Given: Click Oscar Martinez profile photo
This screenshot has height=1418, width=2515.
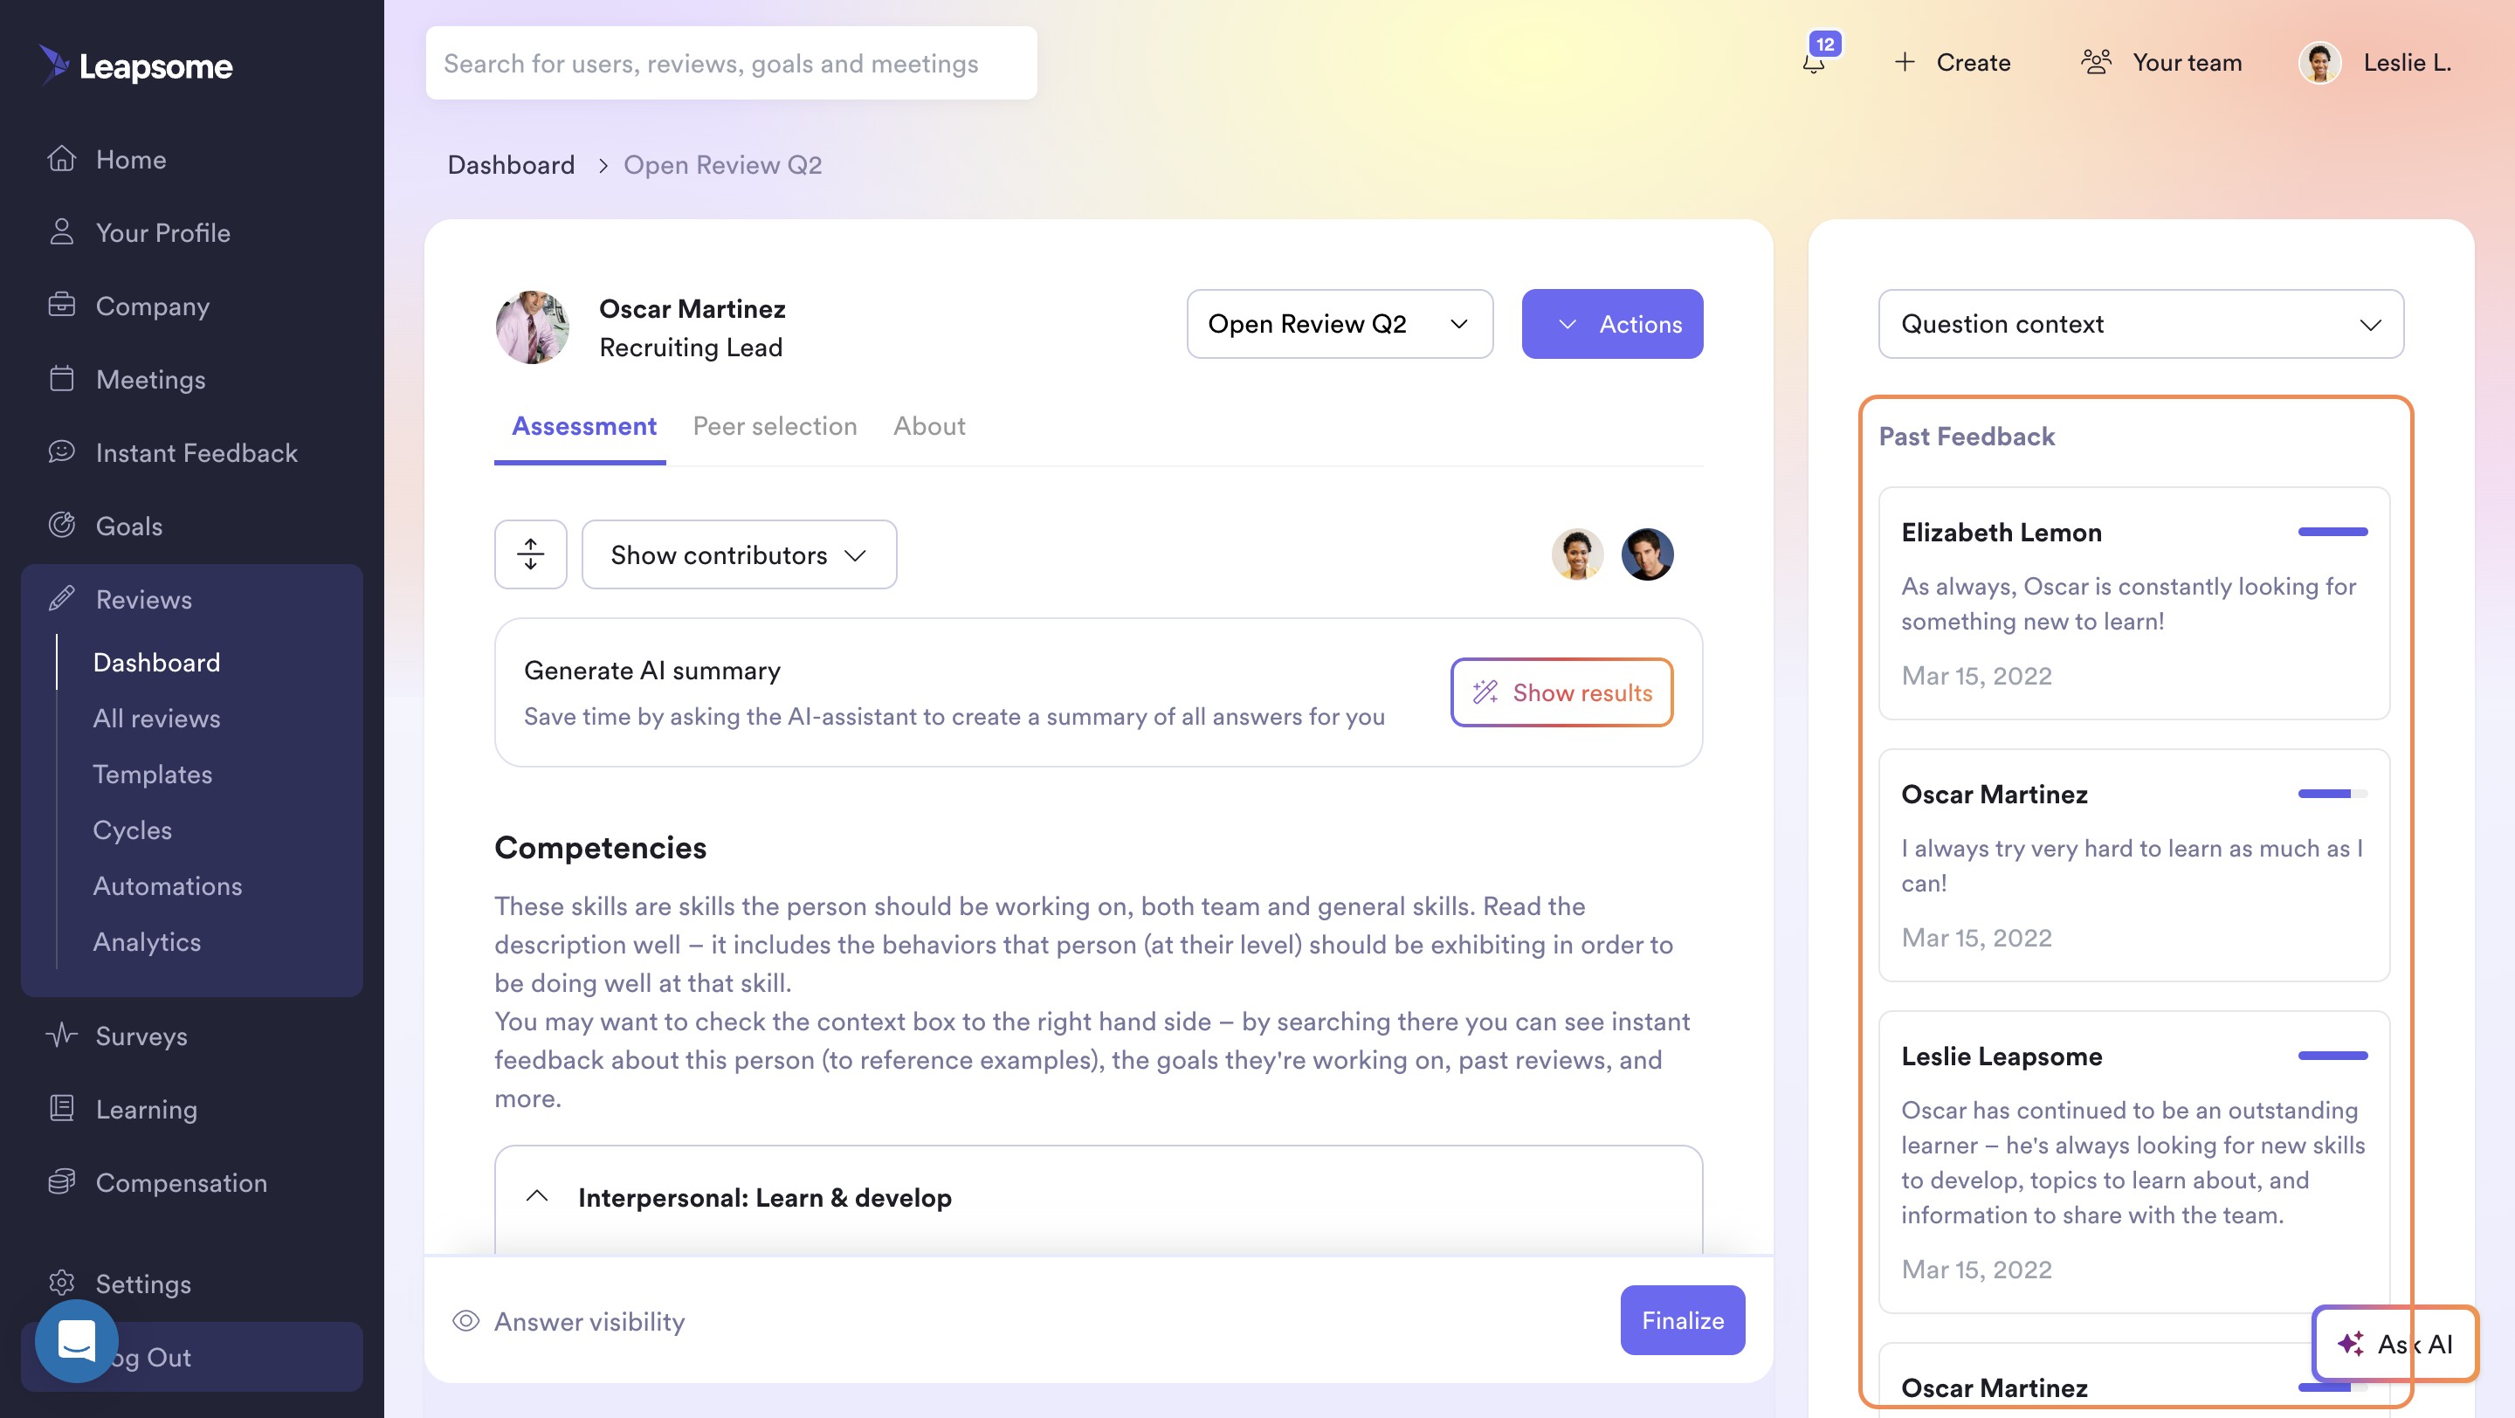Looking at the screenshot, I should [532, 327].
